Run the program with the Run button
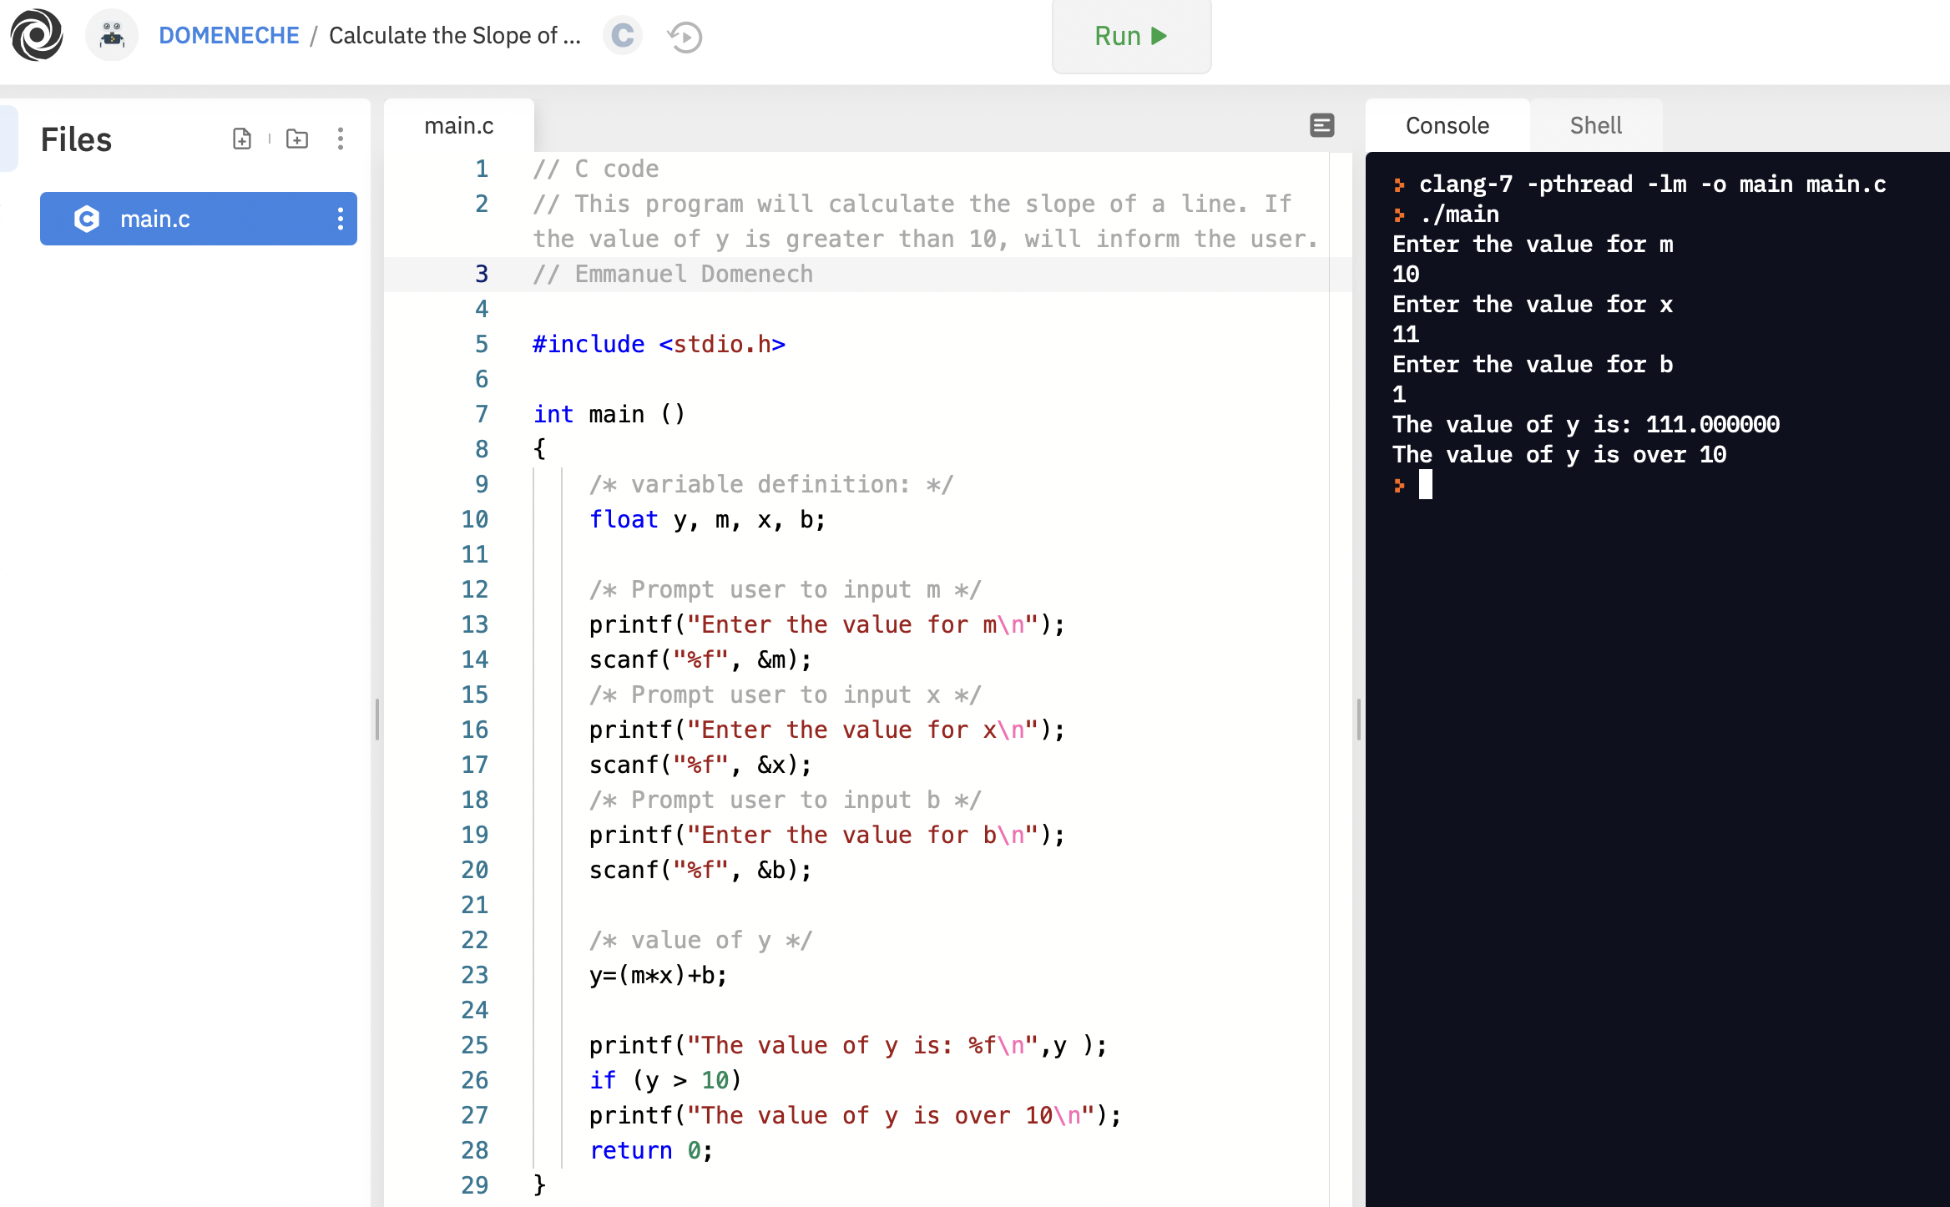 [x=1130, y=36]
